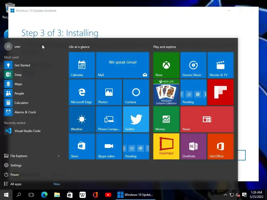Click the Life at a glance group header
Image resolution: width=267 pixels, height=200 pixels.
(x=79, y=47)
